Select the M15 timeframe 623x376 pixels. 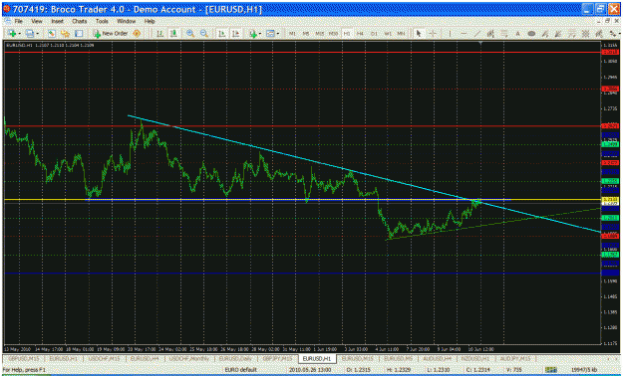pyautogui.click(x=319, y=34)
